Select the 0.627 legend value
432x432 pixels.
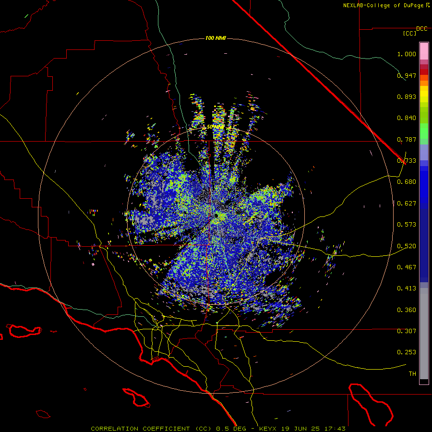(x=407, y=204)
